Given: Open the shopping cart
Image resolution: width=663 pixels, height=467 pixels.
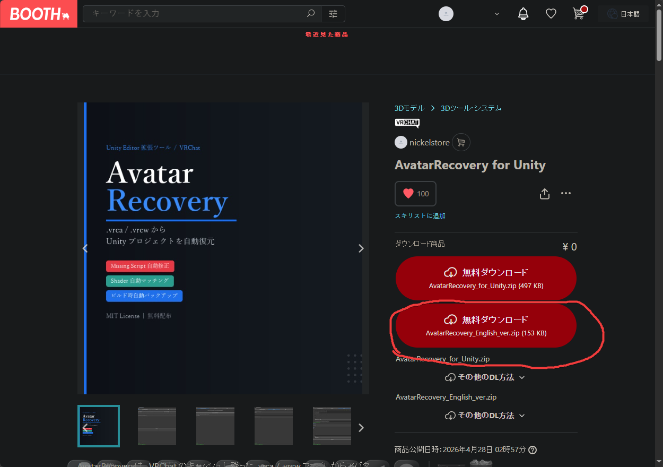Looking at the screenshot, I should (x=579, y=13).
